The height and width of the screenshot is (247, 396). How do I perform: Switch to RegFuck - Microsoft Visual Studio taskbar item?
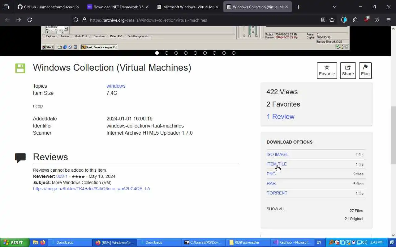pyautogui.click(x=292, y=242)
